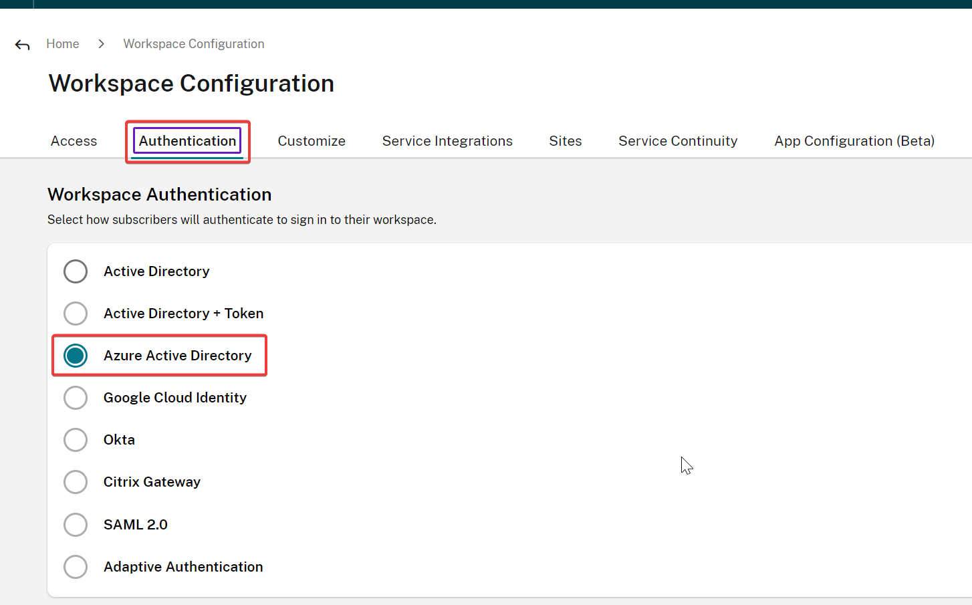Switch to the Access tab
The image size is (972, 605).
(74, 141)
